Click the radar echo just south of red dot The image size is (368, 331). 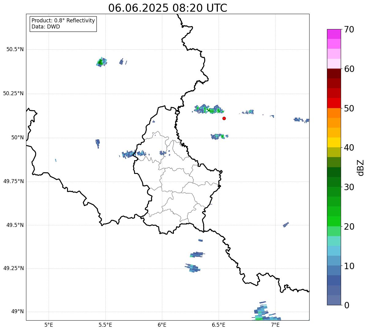pos(219,136)
